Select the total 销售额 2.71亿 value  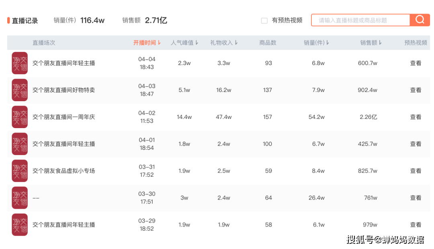156,20
